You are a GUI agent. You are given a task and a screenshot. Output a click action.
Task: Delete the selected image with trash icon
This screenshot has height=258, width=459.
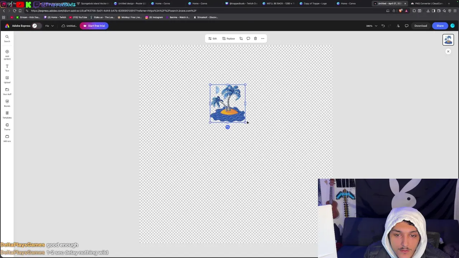(255, 38)
